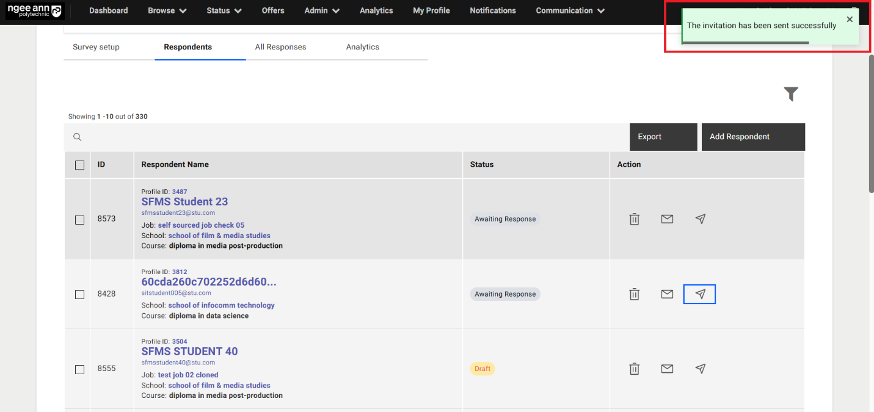The width and height of the screenshot is (874, 412).
Task: Open the Admin dropdown menu
Action: [321, 10]
